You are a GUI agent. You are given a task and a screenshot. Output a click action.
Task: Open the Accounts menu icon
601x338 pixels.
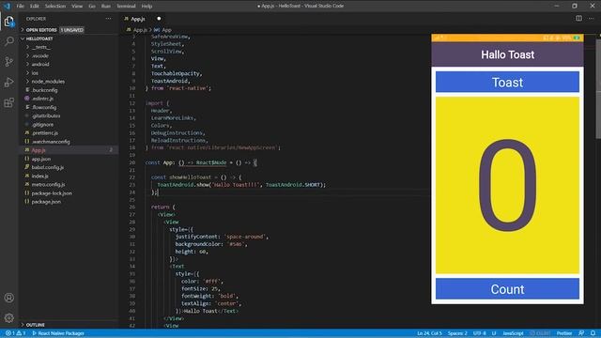pyautogui.click(x=9, y=298)
